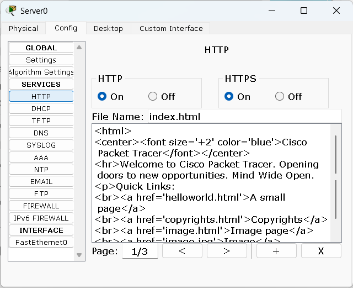The height and width of the screenshot is (288, 353).
Task: Switch to the Config tab
Action: click(x=66, y=28)
